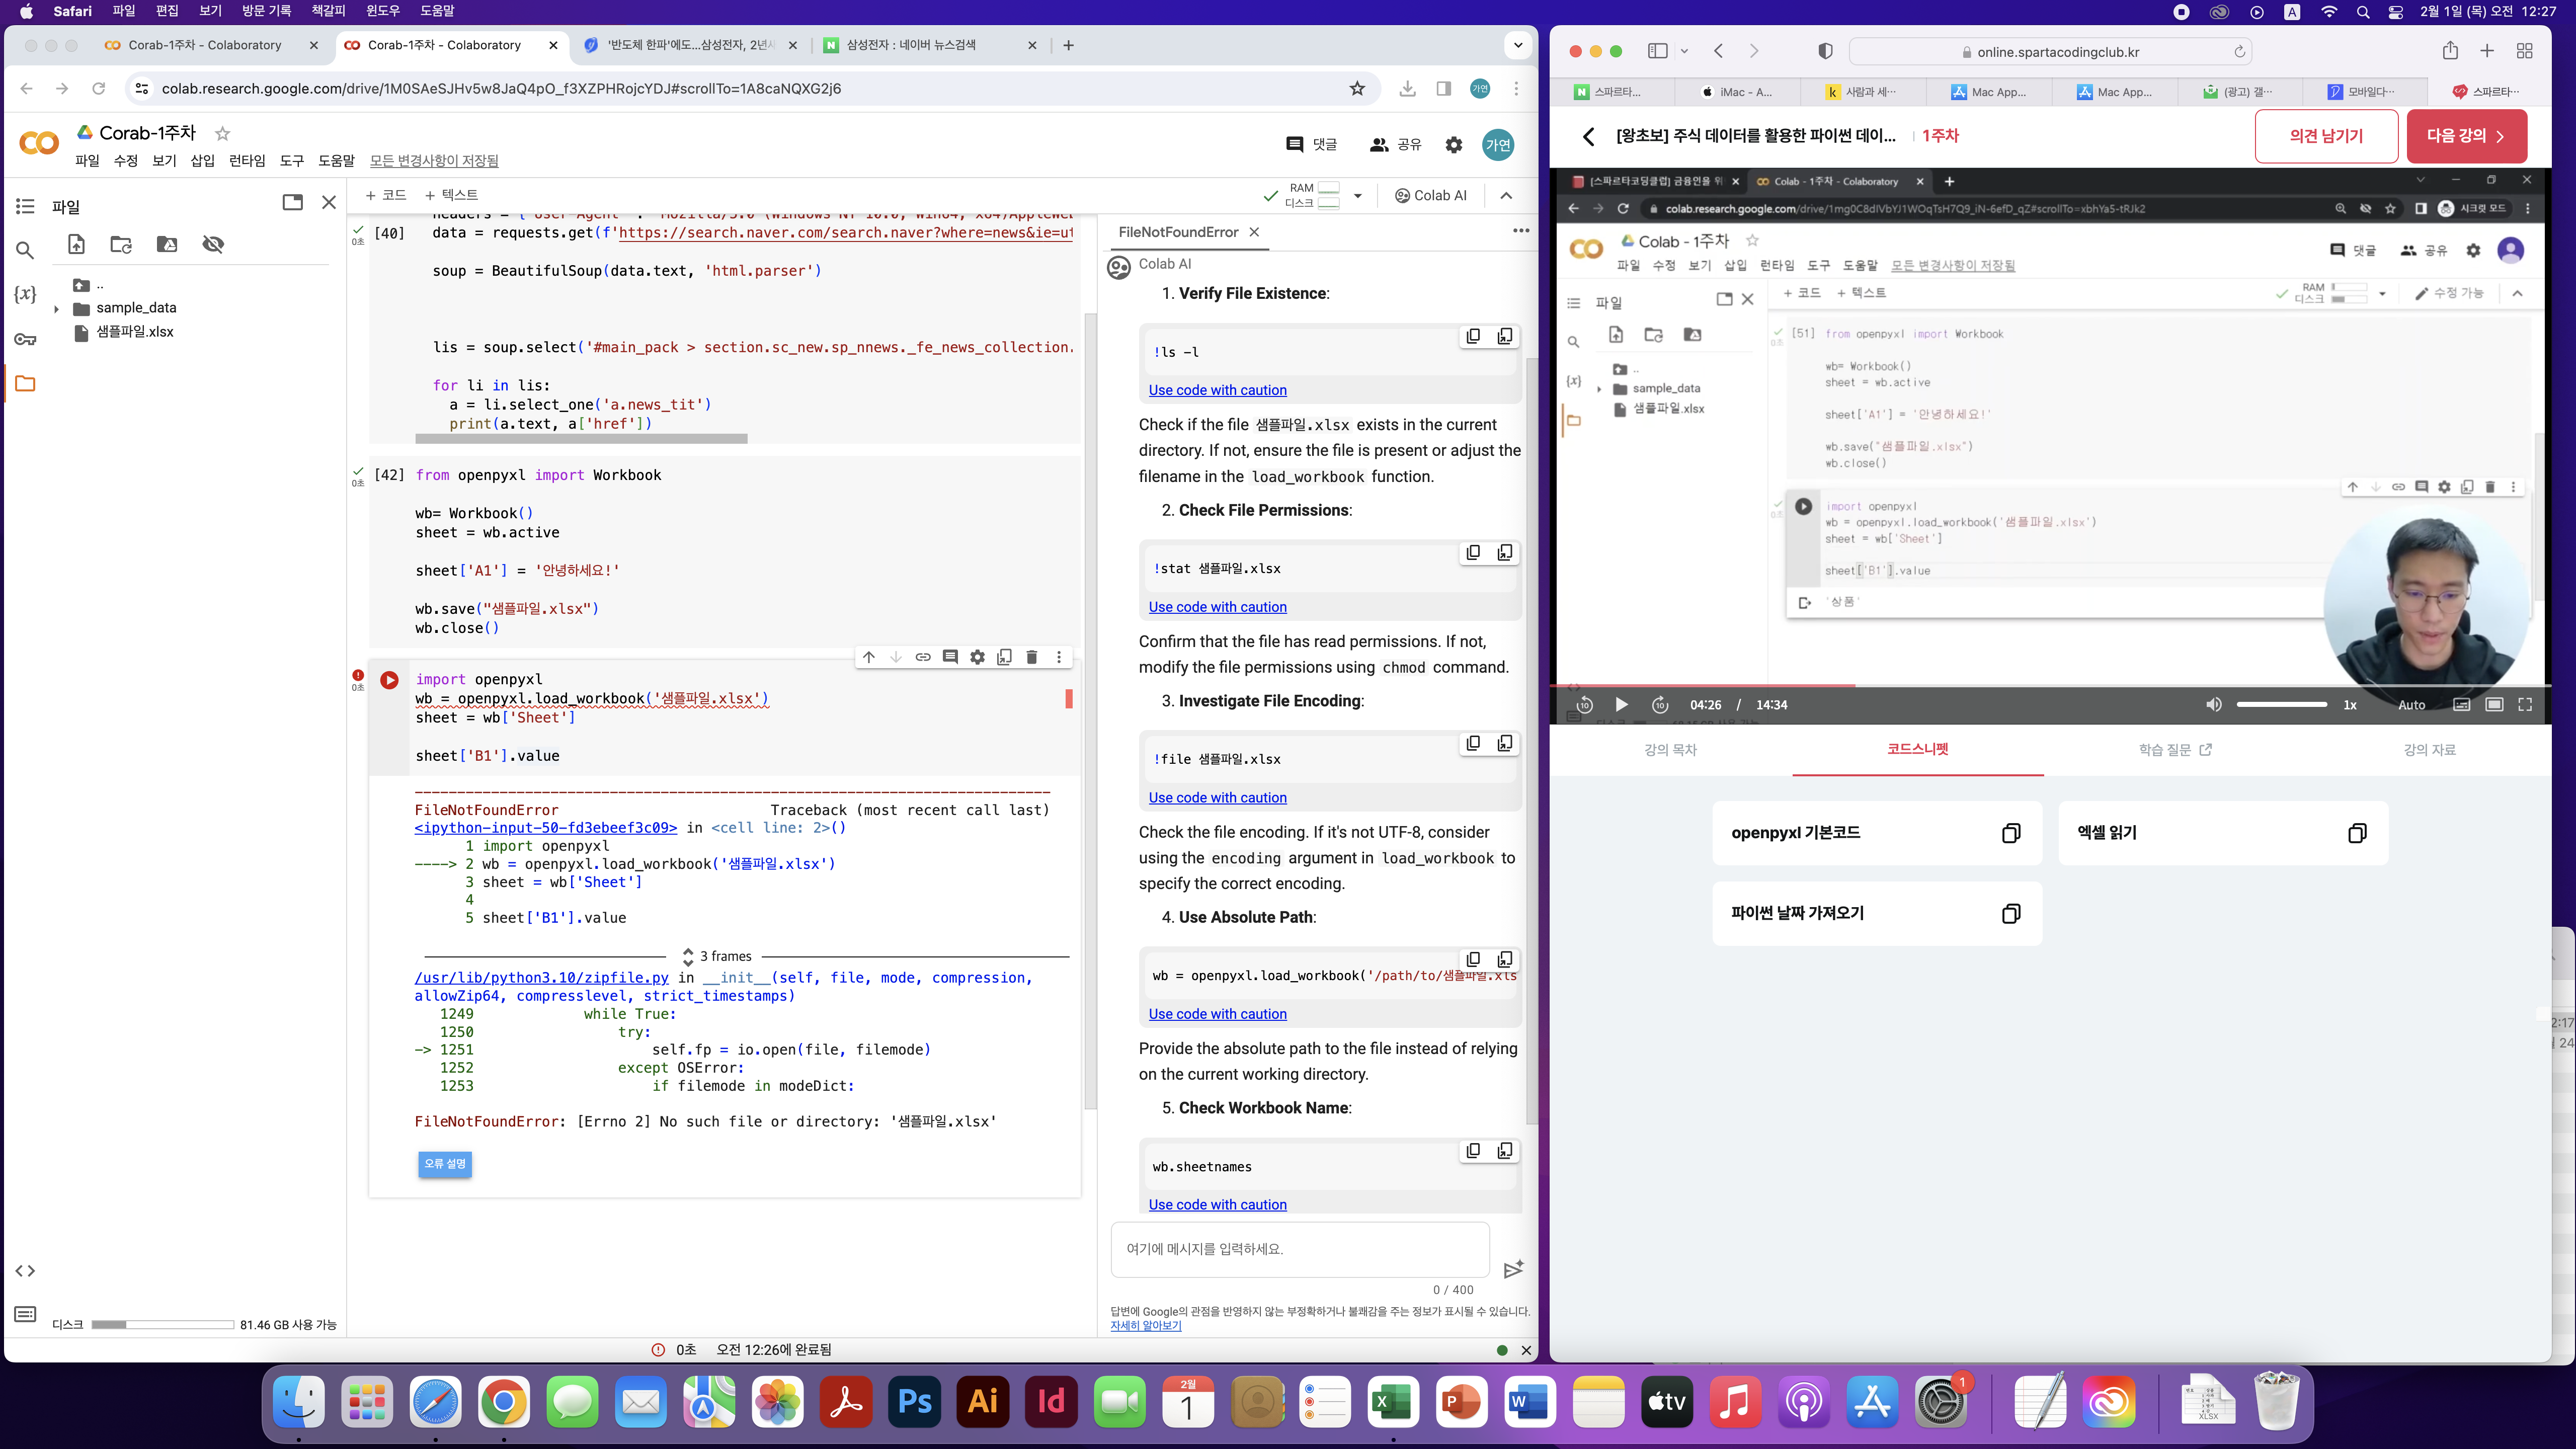Click the mount Google Drive icon
Viewport: 2576px width, 1449px height.
click(167, 244)
